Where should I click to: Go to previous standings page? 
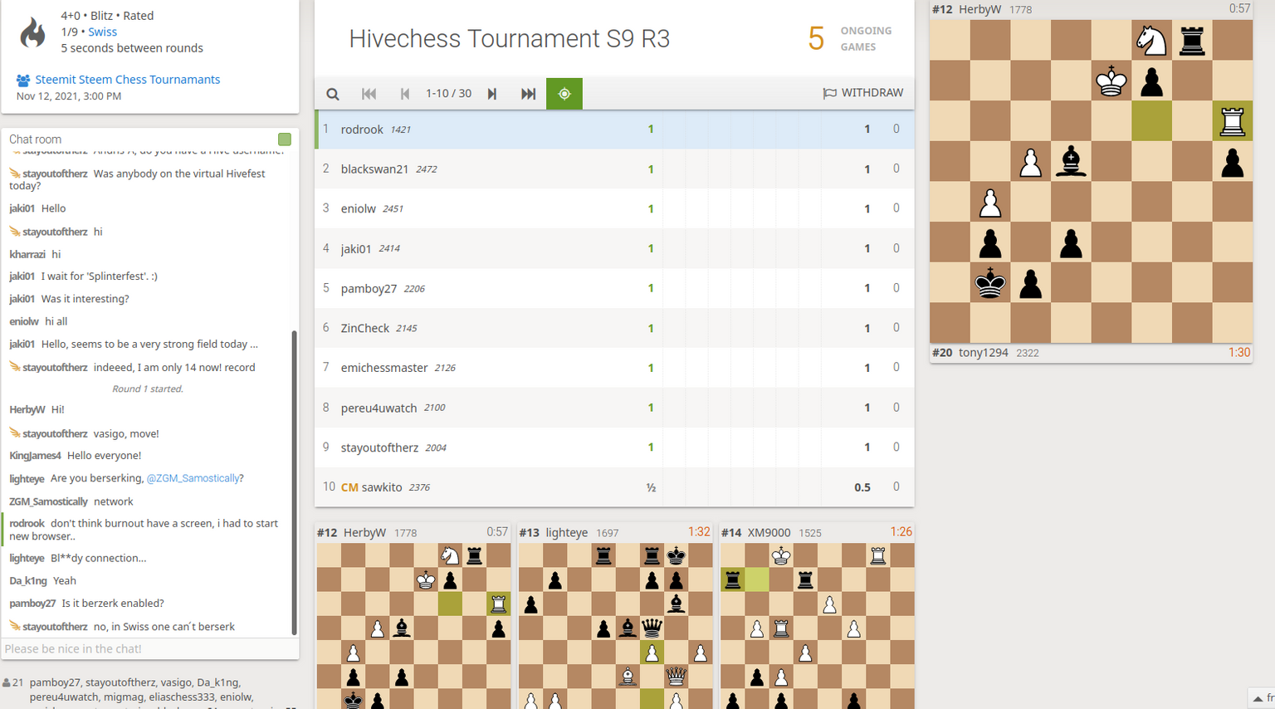(x=405, y=94)
